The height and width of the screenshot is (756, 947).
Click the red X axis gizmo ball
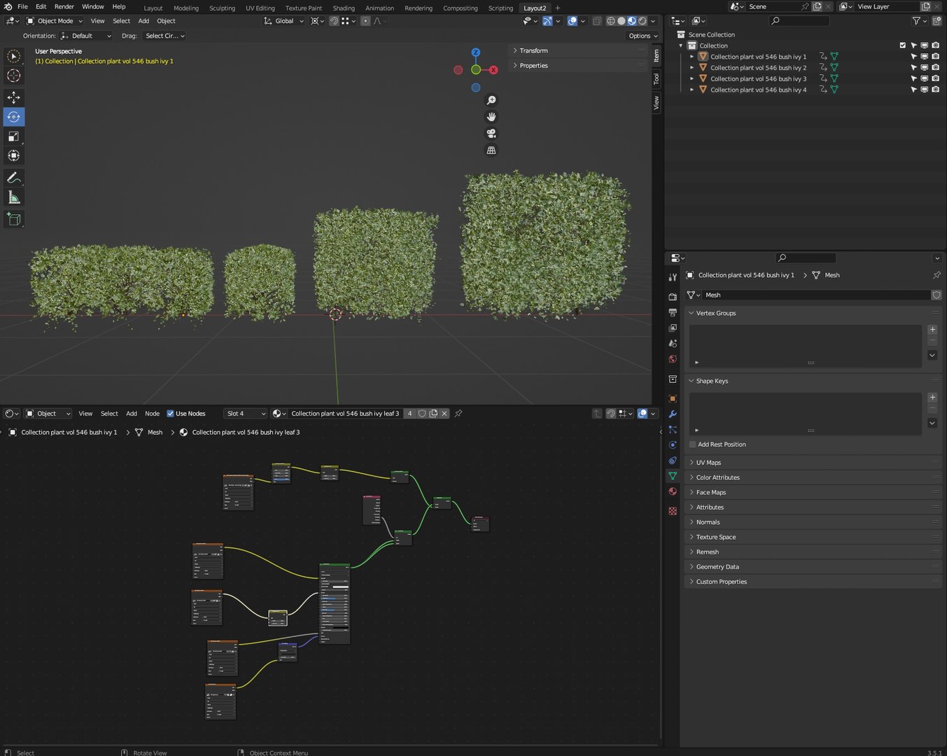493,70
